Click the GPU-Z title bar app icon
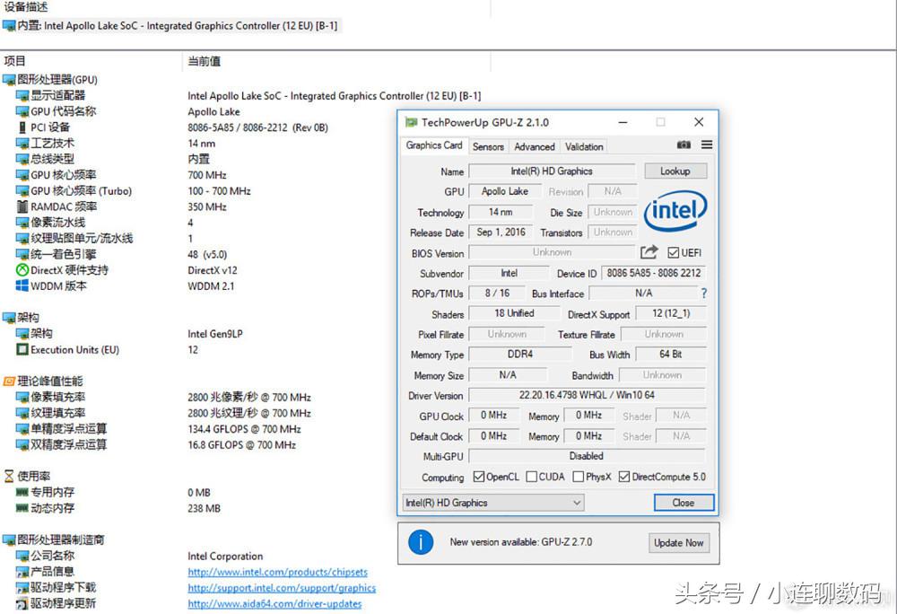 pyautogui.click(x=411, y=122)
